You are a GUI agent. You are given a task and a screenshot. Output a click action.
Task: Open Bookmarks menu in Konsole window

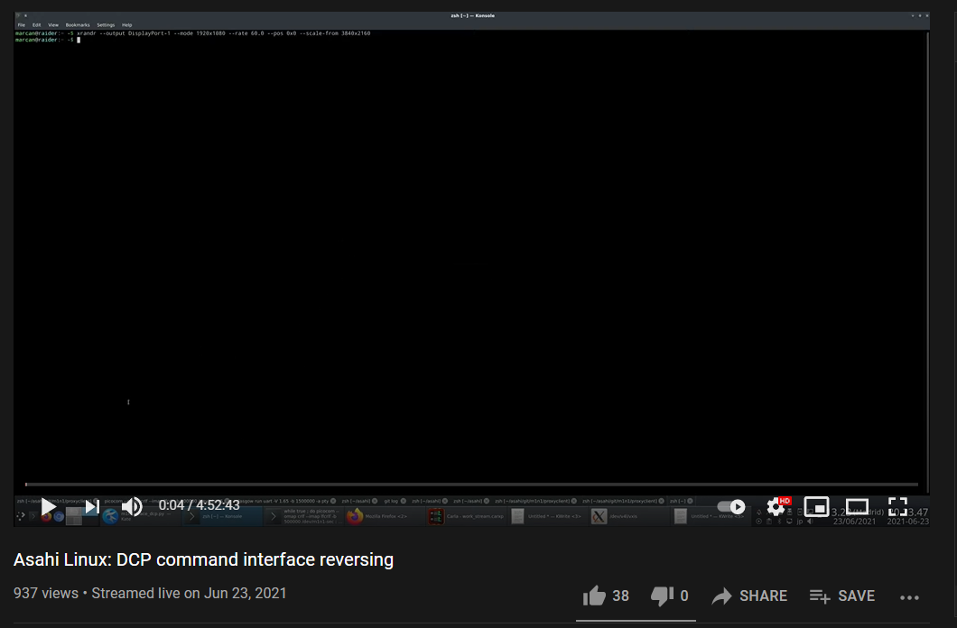(78, 25)
